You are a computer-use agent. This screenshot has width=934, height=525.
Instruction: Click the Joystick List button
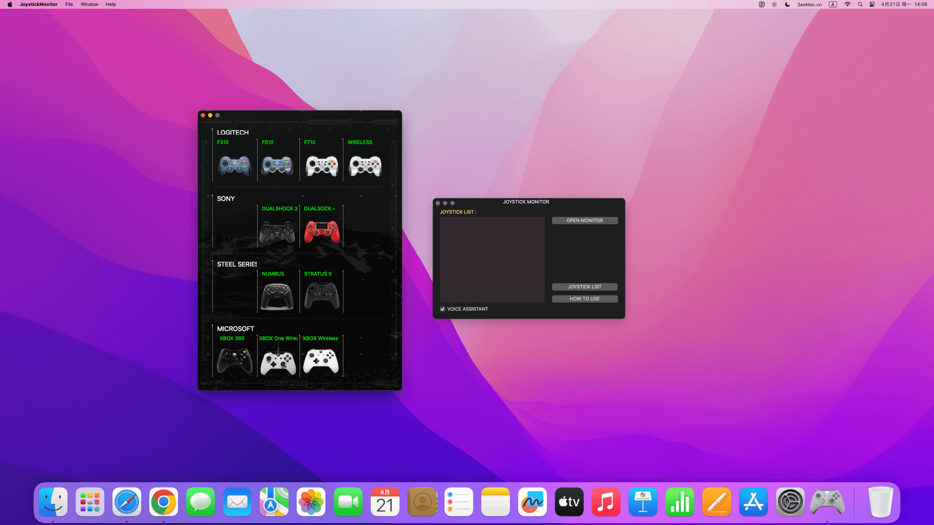tap(585, 287)
